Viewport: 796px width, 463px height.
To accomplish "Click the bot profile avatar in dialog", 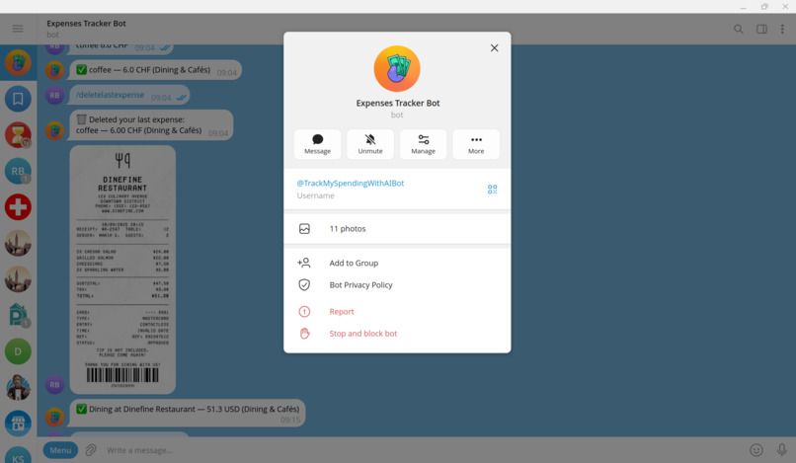I will (397, 68).
